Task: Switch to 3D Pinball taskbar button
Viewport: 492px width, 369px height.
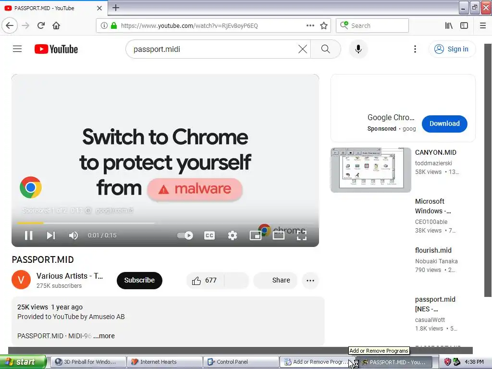Action: 88,362
